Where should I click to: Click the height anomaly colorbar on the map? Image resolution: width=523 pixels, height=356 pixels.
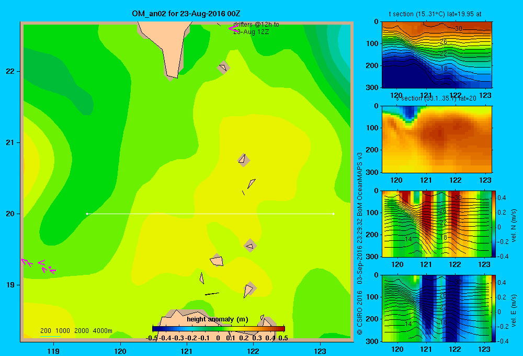219,329
